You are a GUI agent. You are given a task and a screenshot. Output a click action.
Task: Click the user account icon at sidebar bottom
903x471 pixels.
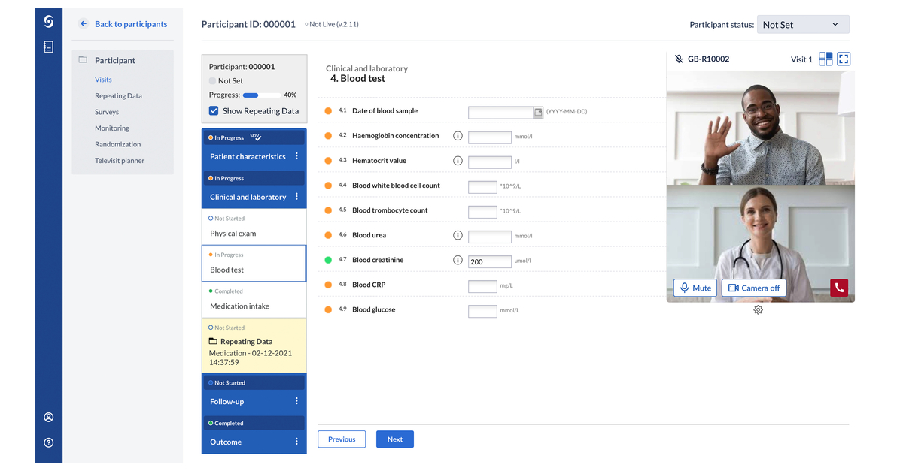pos(48,417)
